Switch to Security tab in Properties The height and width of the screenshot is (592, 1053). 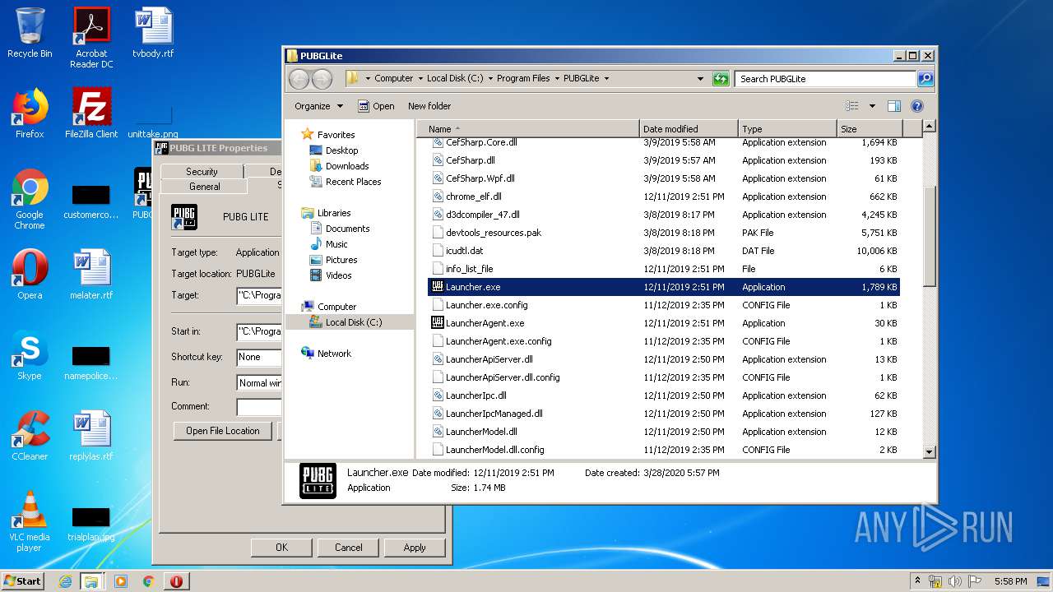tap(202, 171)
